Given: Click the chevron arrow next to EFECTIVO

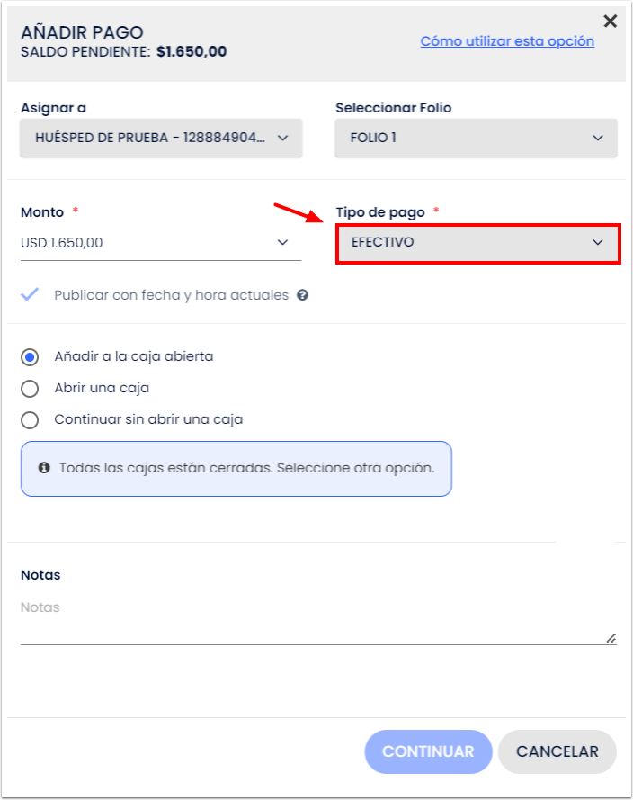Looking at the screenshot, I should click(x=598, y=242).
